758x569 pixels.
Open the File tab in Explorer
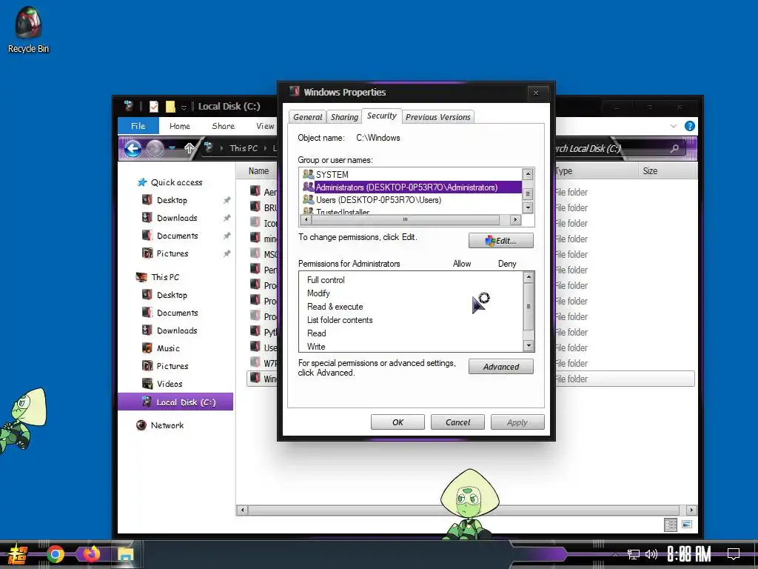138,126
